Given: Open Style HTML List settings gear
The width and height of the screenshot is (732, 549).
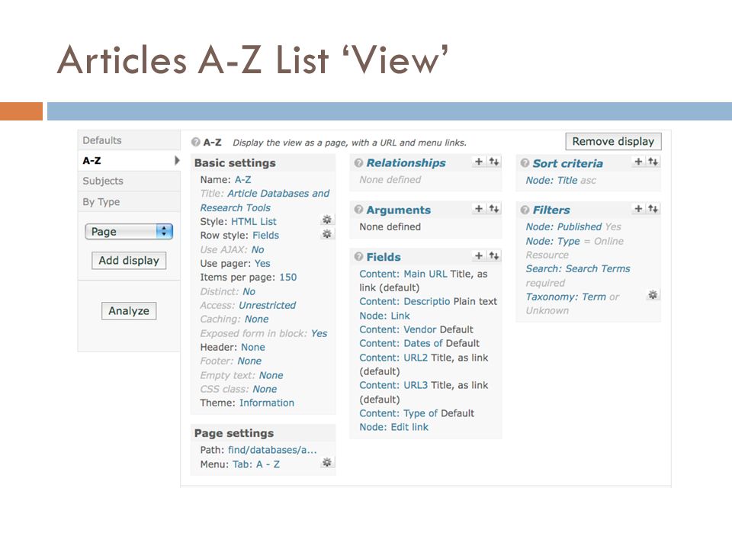Looking at the screenshot, I should pos(327,220).
